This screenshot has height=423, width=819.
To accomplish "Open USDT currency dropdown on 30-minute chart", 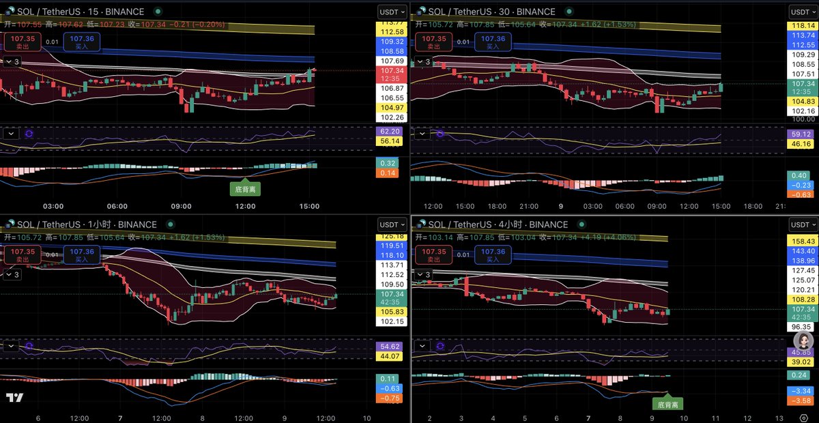I will [x=803, y=12].
